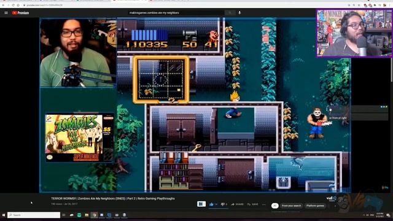The width and height of the screenshot is (393, 221).
Task: Select the From your search chip
Action: (291, 206)
